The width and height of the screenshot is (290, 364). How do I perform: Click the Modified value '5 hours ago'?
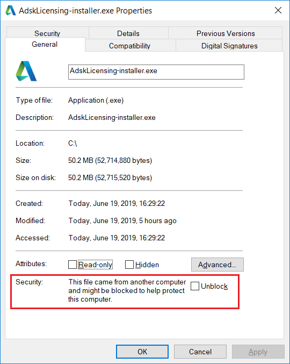pos(158,220)
